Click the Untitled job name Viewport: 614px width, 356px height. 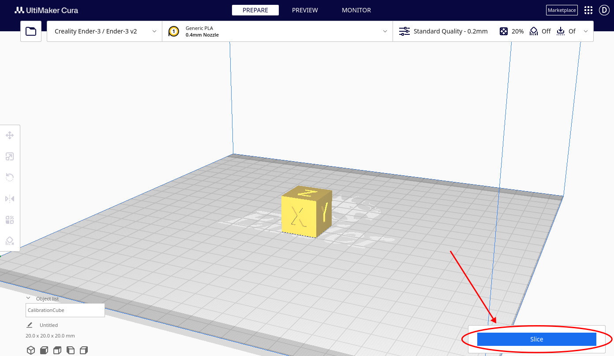click(49, 325)
